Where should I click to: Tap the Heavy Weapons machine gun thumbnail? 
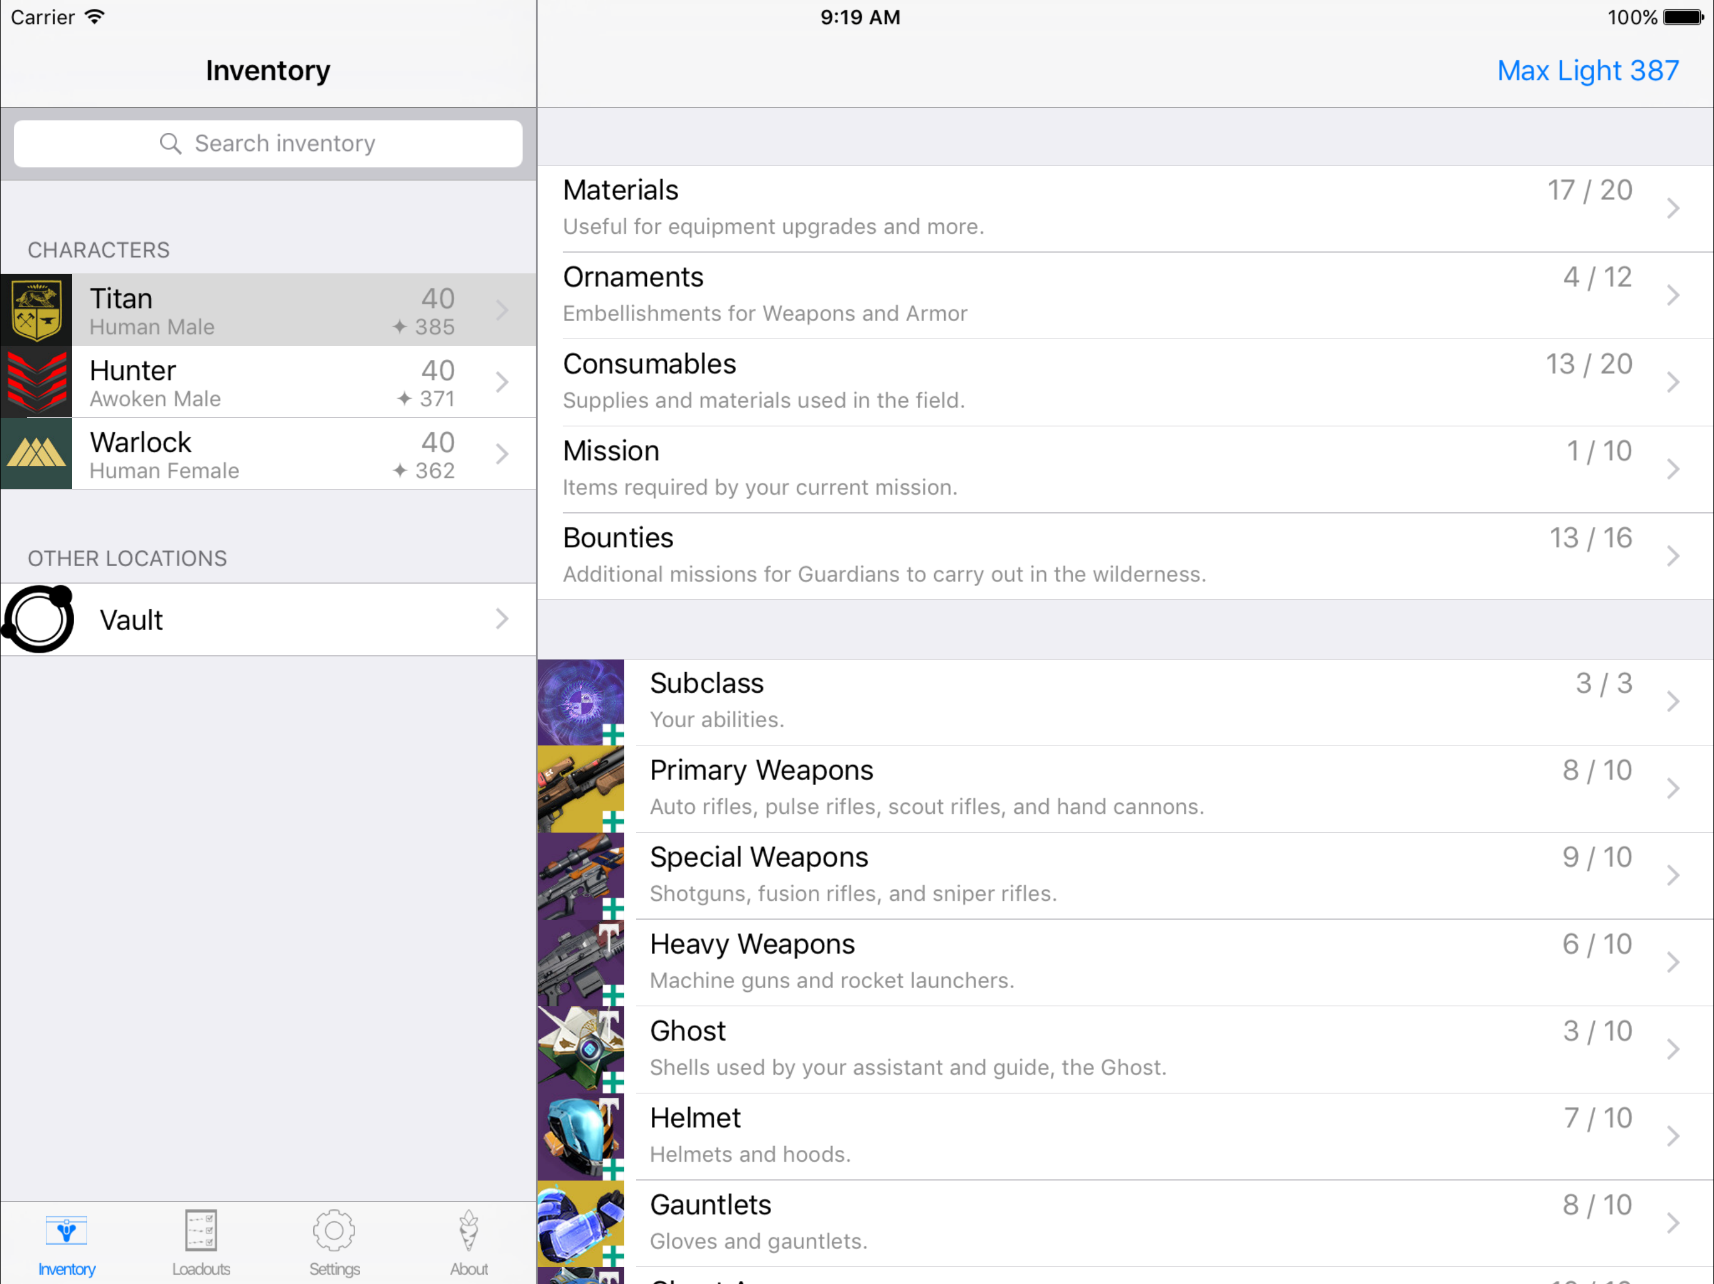coord(580,962)
